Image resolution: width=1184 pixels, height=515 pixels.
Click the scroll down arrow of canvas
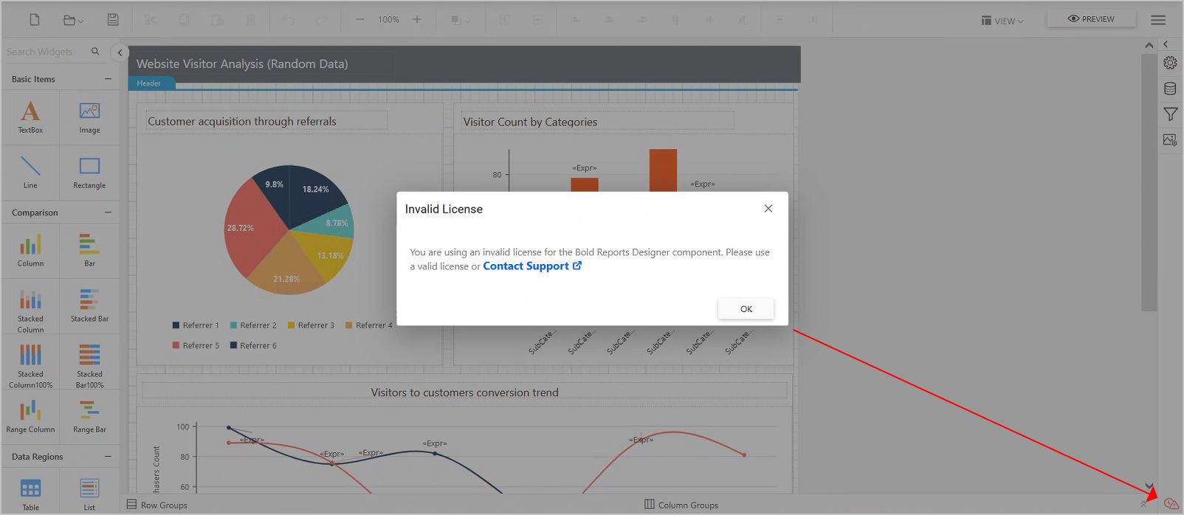1149,485
